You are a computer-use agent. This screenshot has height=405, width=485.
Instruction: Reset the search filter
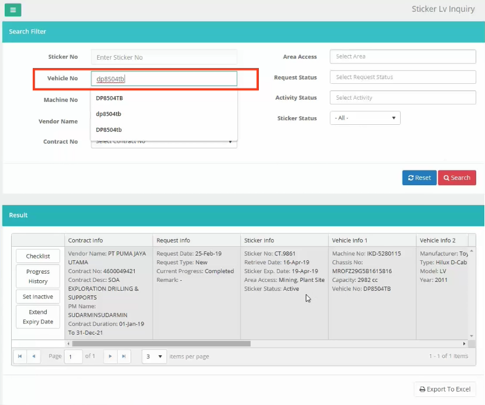pos(419,178)
